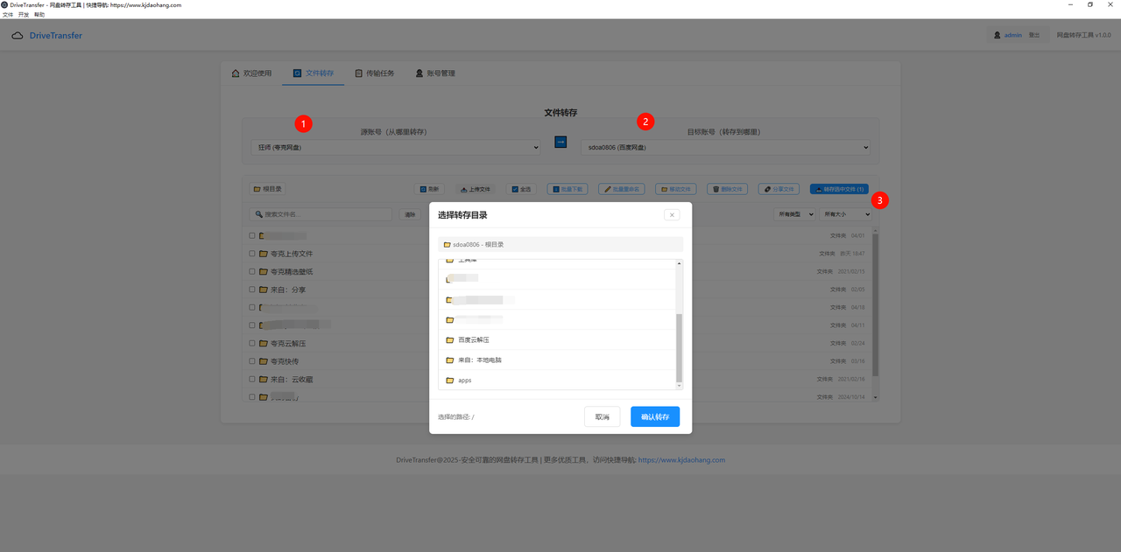Open the target account dropdown 百度网盘
This screenshot has width=1121, height=552.
pos(725,148)
